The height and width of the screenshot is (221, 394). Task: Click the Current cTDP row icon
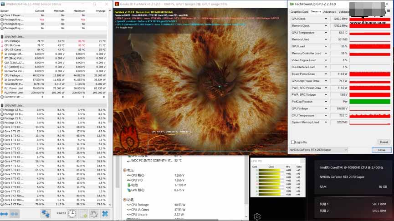2,97
